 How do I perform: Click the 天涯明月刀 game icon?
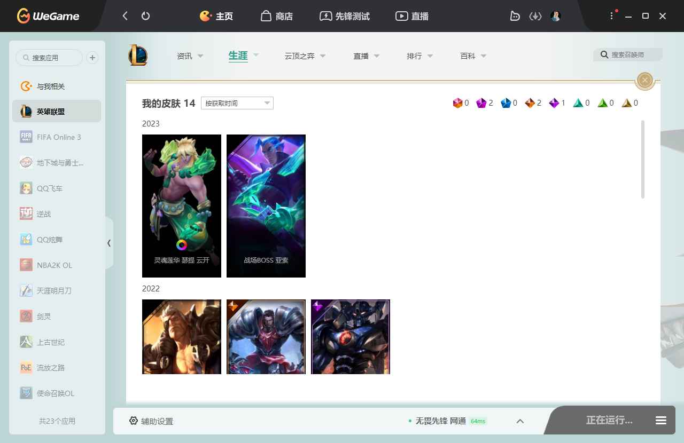pos(26,291)
